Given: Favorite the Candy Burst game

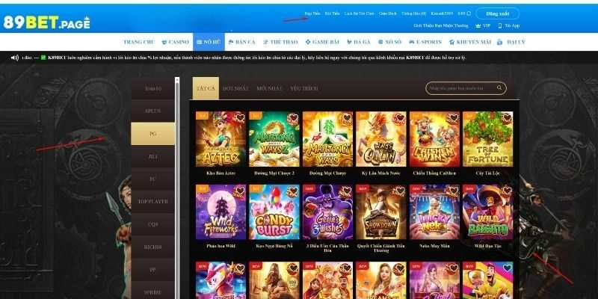Looking at the screenshot, I should coord(293,191).
